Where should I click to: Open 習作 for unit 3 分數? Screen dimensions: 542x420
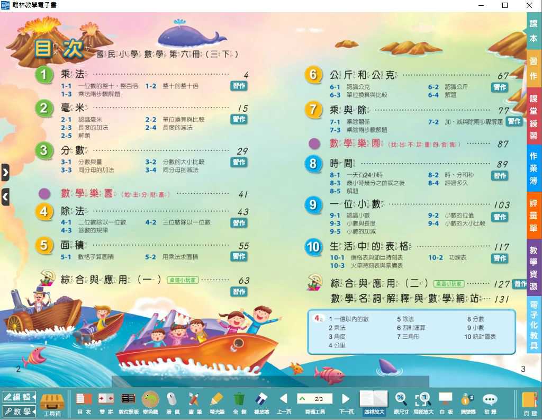(x=239, y=162)
